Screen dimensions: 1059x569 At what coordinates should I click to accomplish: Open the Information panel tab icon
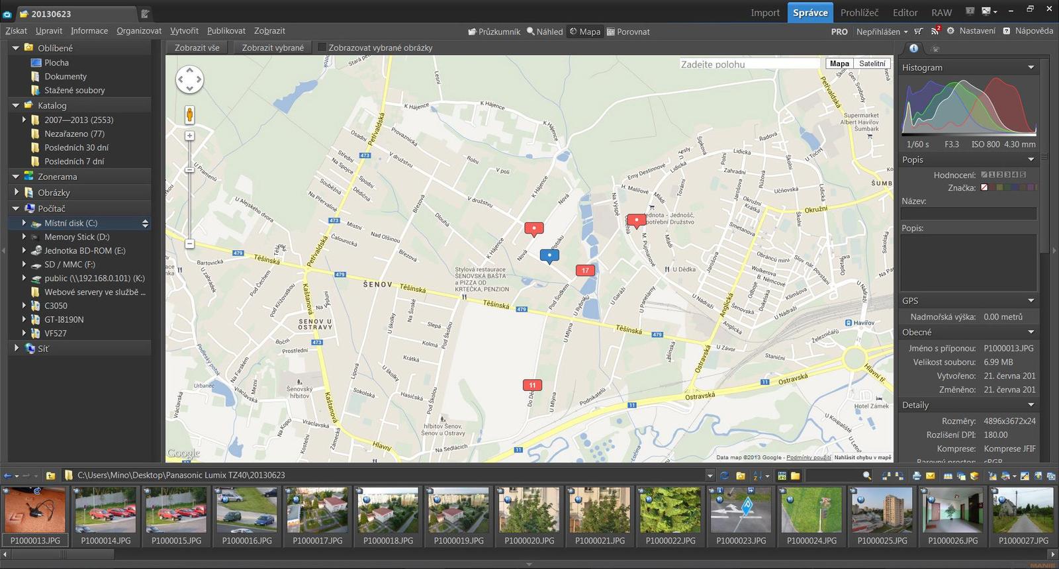coord(913,48)
